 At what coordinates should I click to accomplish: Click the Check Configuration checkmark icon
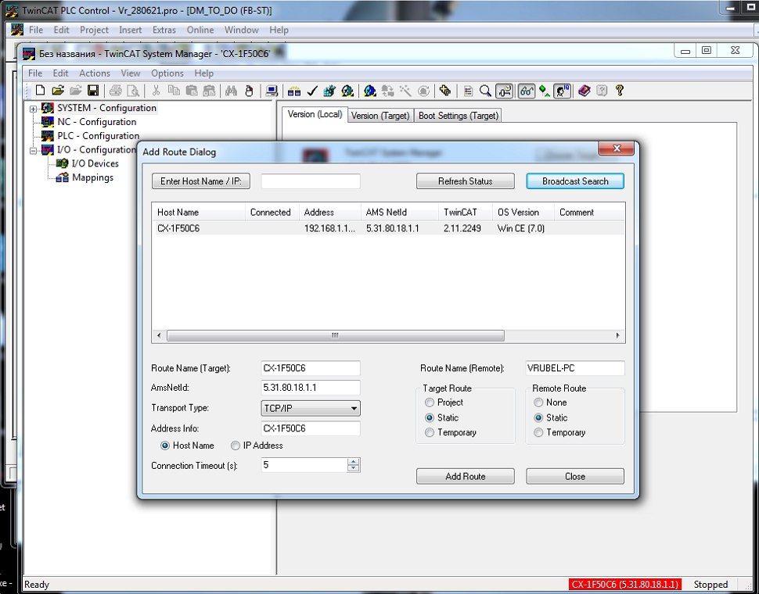coord(311,91)
